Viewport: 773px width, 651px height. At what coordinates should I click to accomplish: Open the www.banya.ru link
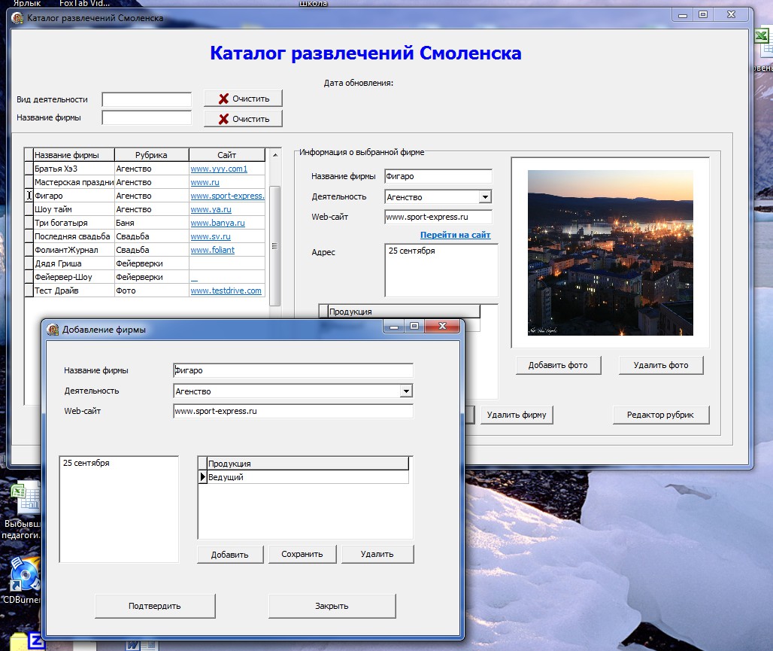217,223
